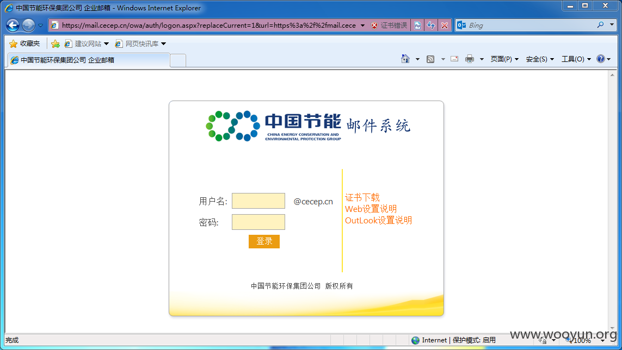Toggle the Compatibility View icon
The width and height of the screenshot is (622, 350).
(x=418, y=26)
